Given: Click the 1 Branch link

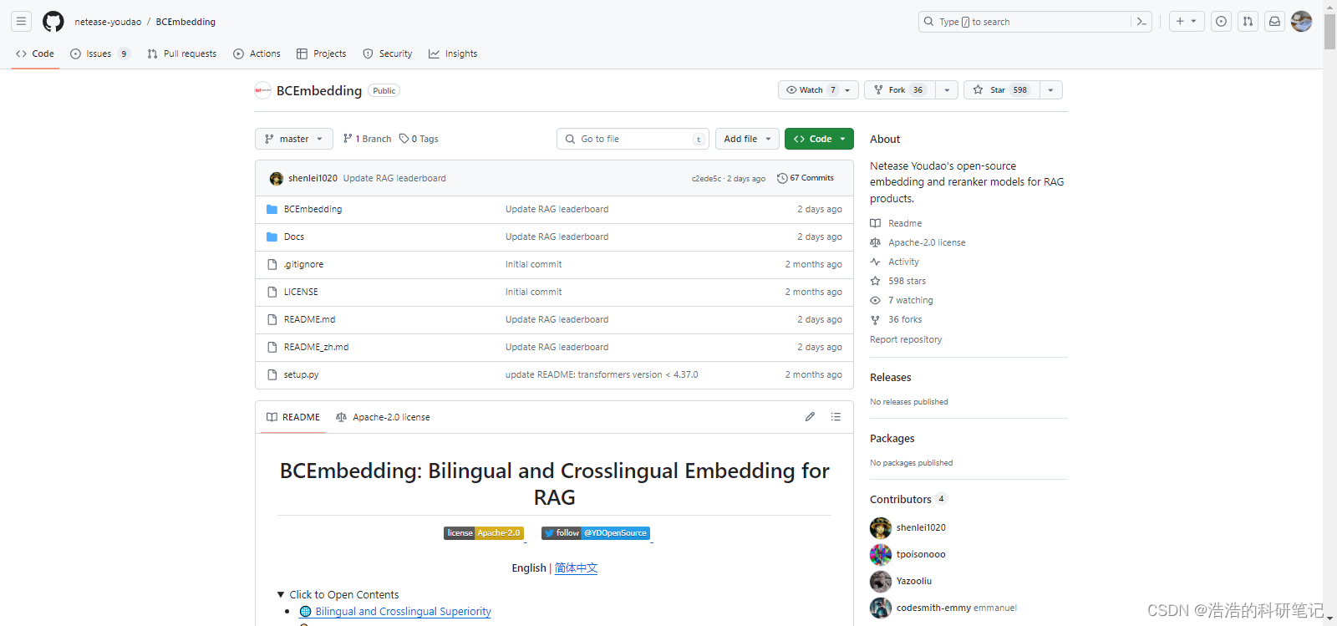Looking at the screenshot, I should point(367,139).
